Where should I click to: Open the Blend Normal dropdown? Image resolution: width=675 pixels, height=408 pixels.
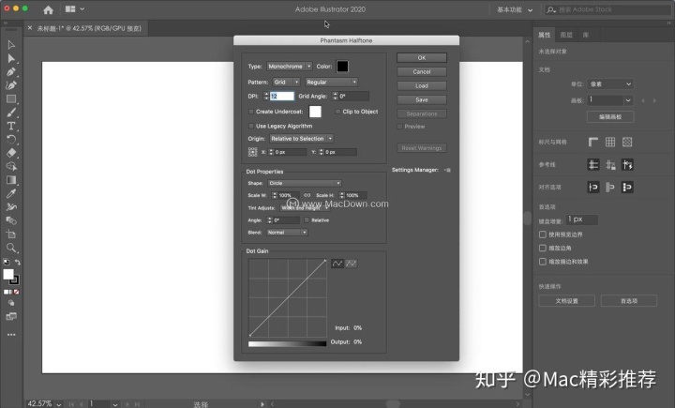[287, 233]
